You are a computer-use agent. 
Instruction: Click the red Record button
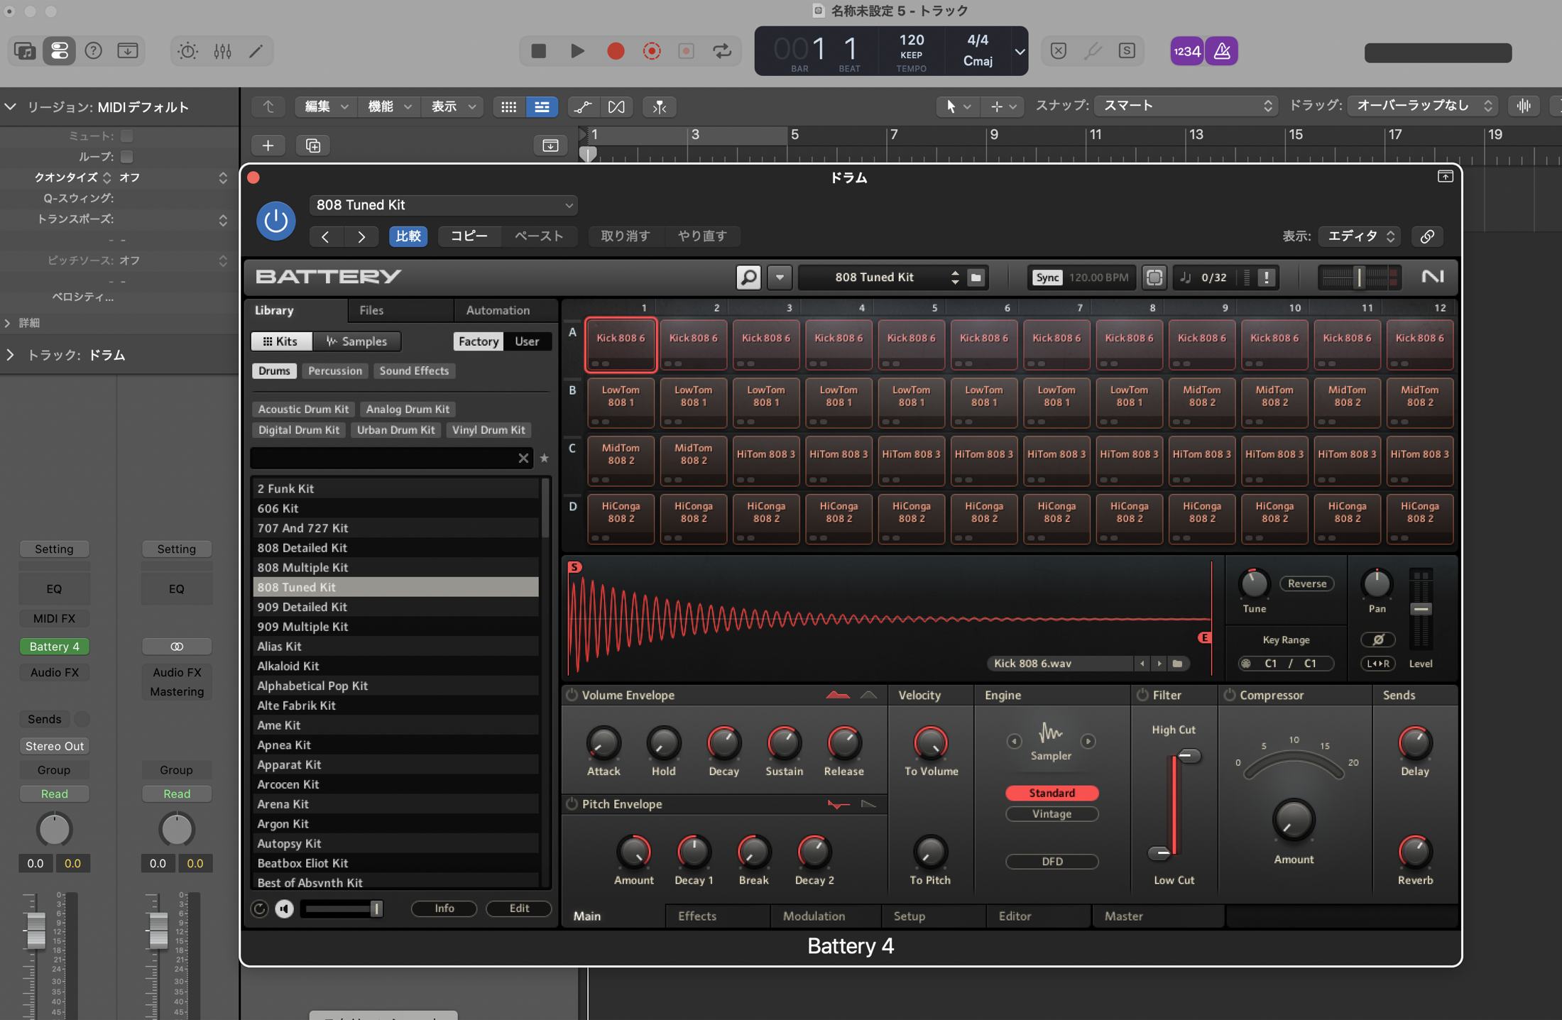616,51
